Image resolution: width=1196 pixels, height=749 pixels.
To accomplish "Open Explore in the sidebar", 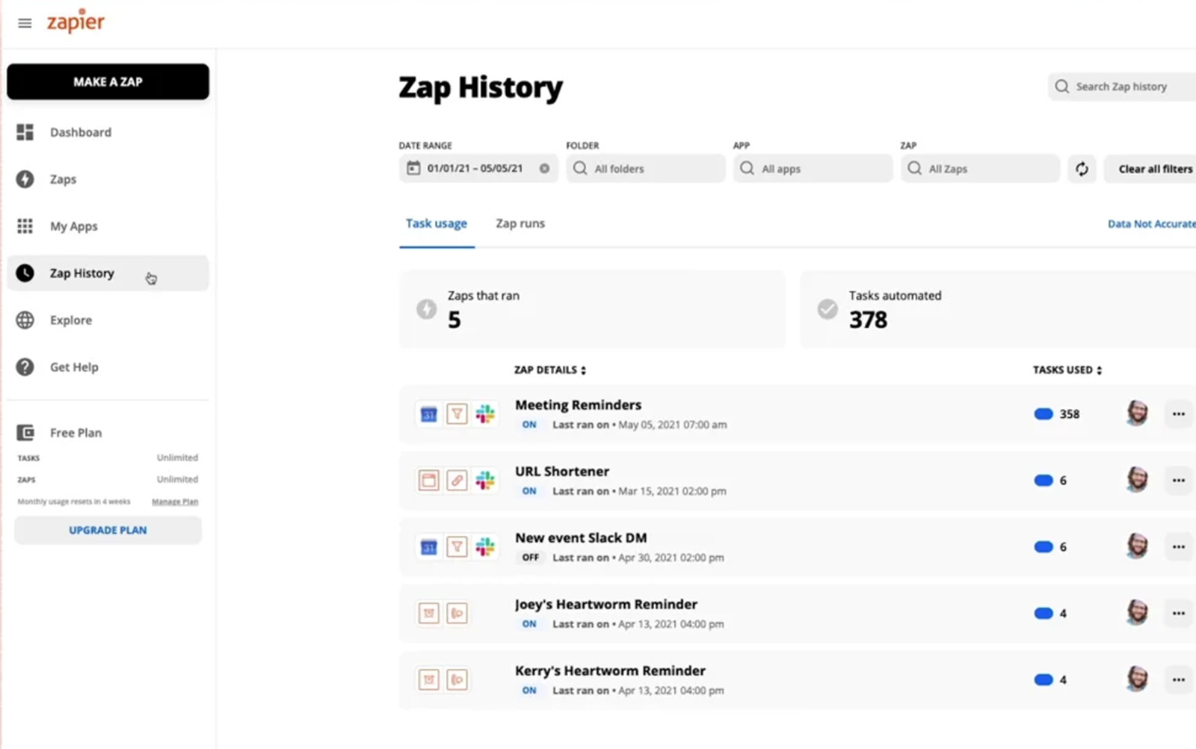I will [108, 320].
